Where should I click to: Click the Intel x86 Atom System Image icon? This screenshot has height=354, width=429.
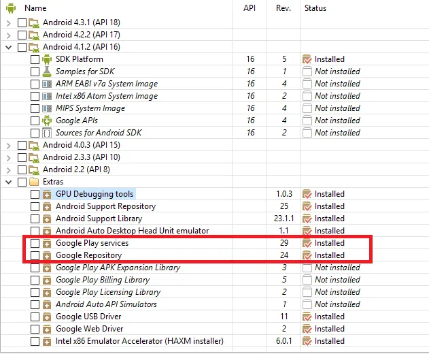click(x=47, y=96)
